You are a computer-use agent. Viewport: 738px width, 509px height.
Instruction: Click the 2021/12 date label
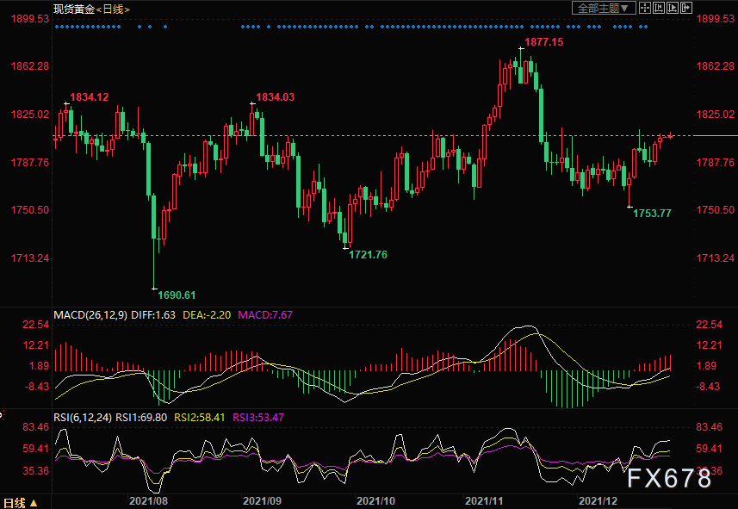(598, 500)
